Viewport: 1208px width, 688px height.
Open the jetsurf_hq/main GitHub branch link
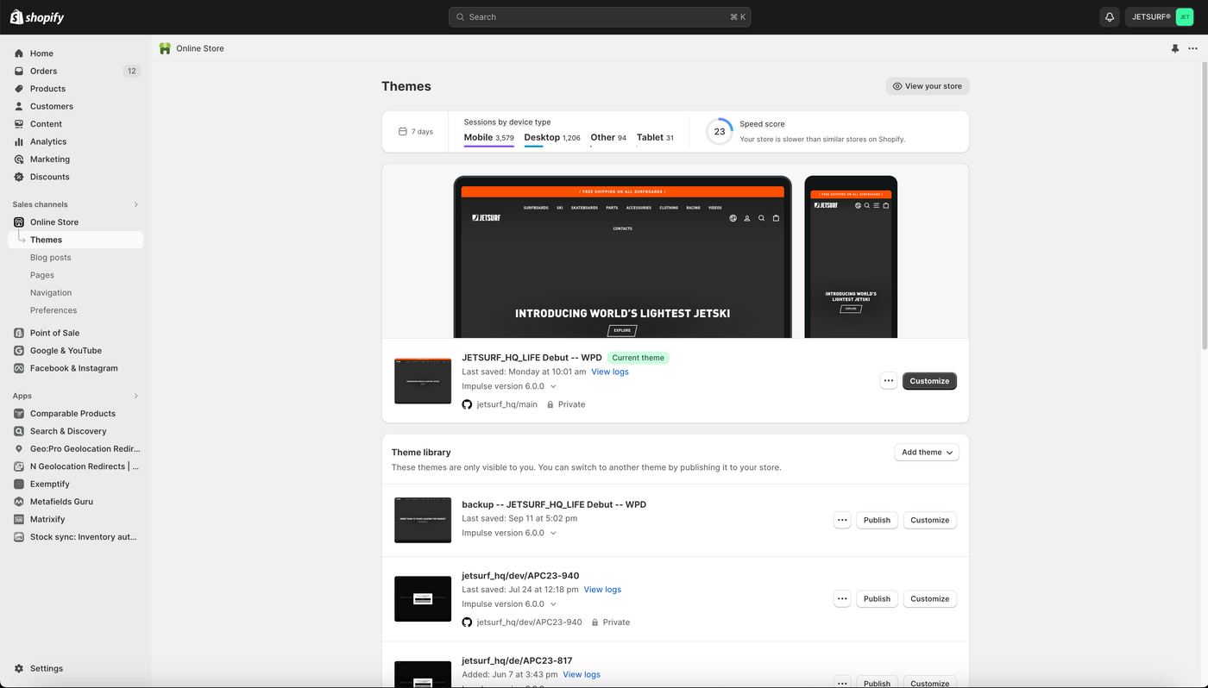click(x=506, y=404)
